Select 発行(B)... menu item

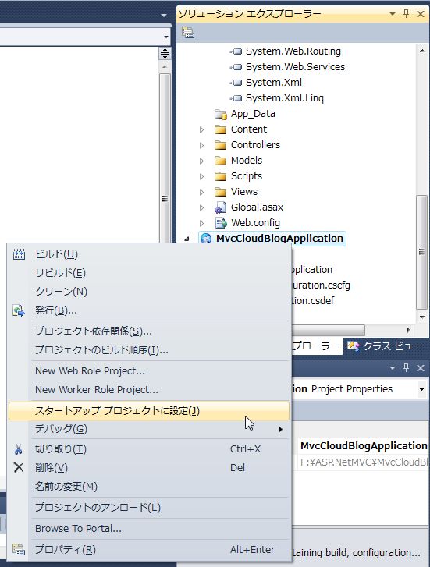point(149,310)
